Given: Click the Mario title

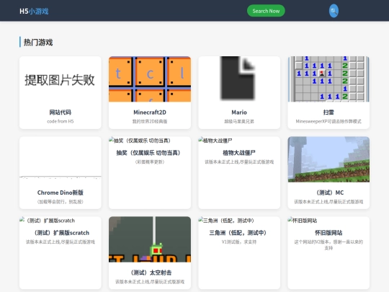Looking at the screenshot, I should [239, 112].
